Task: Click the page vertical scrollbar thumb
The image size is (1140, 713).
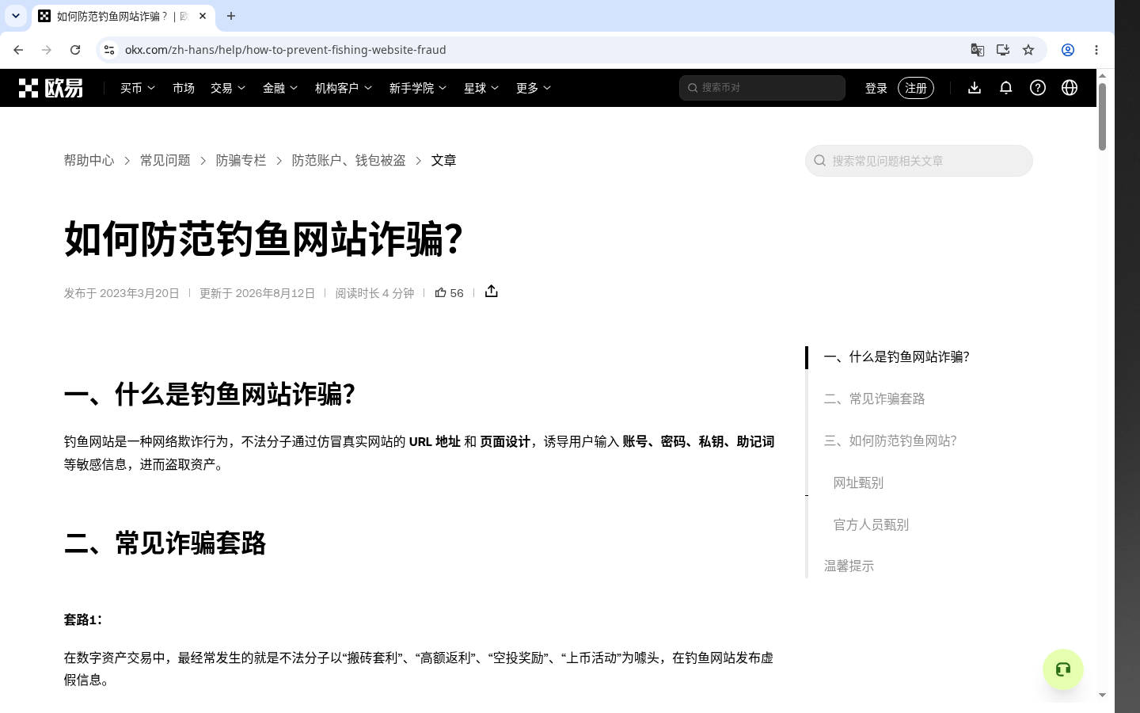Action: click(1102, 116)
